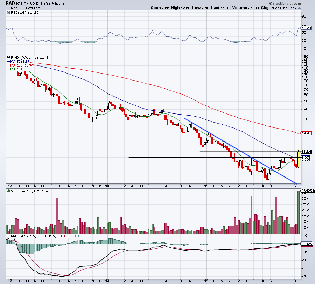Screen dimensions: 315x284
Task: Click the -20 label on the MACD axis
Action: (305, 276)
